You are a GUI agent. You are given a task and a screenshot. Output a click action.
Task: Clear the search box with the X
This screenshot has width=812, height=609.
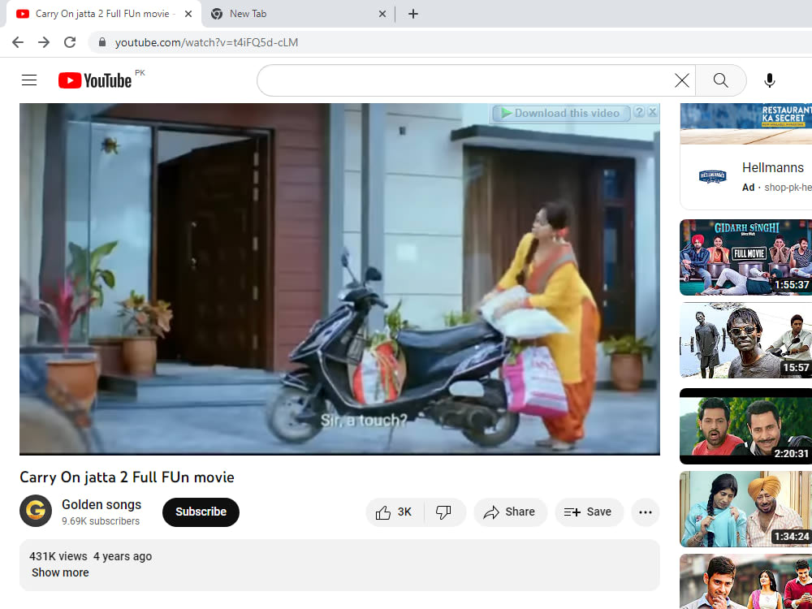click(x=682, y=80)
